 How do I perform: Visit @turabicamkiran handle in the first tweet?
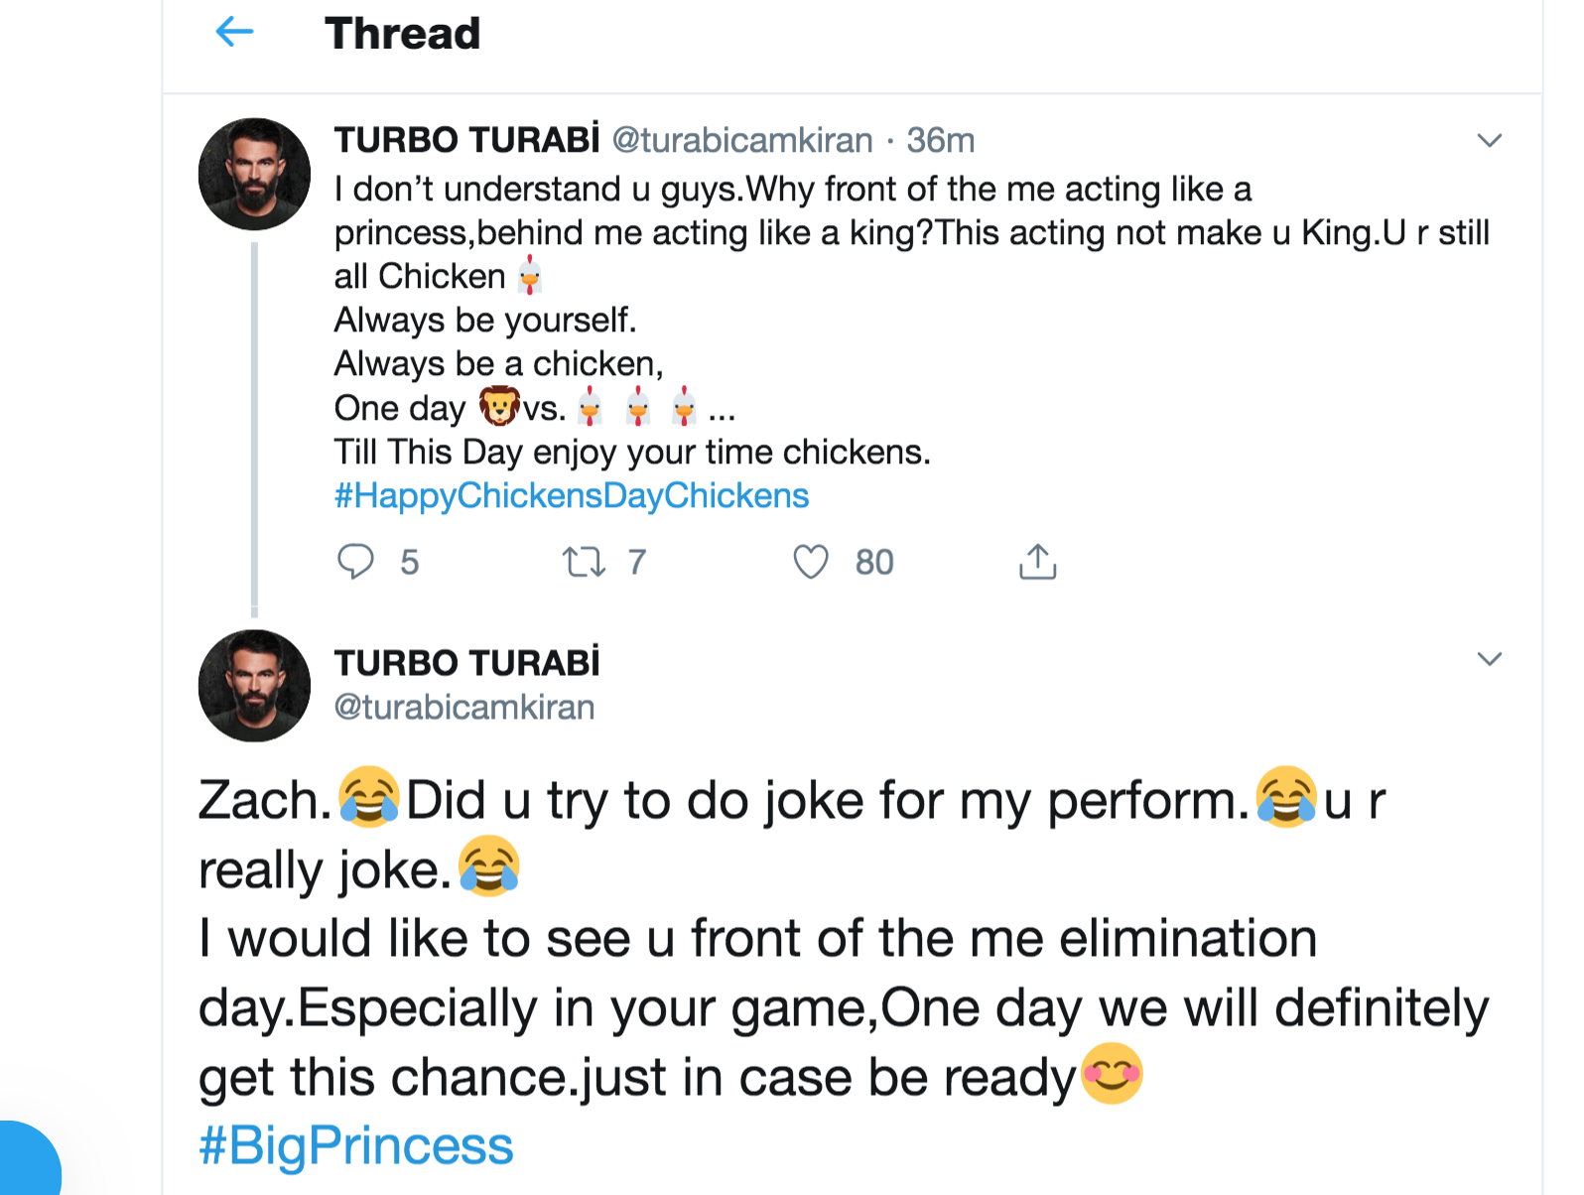coord(742,140)
